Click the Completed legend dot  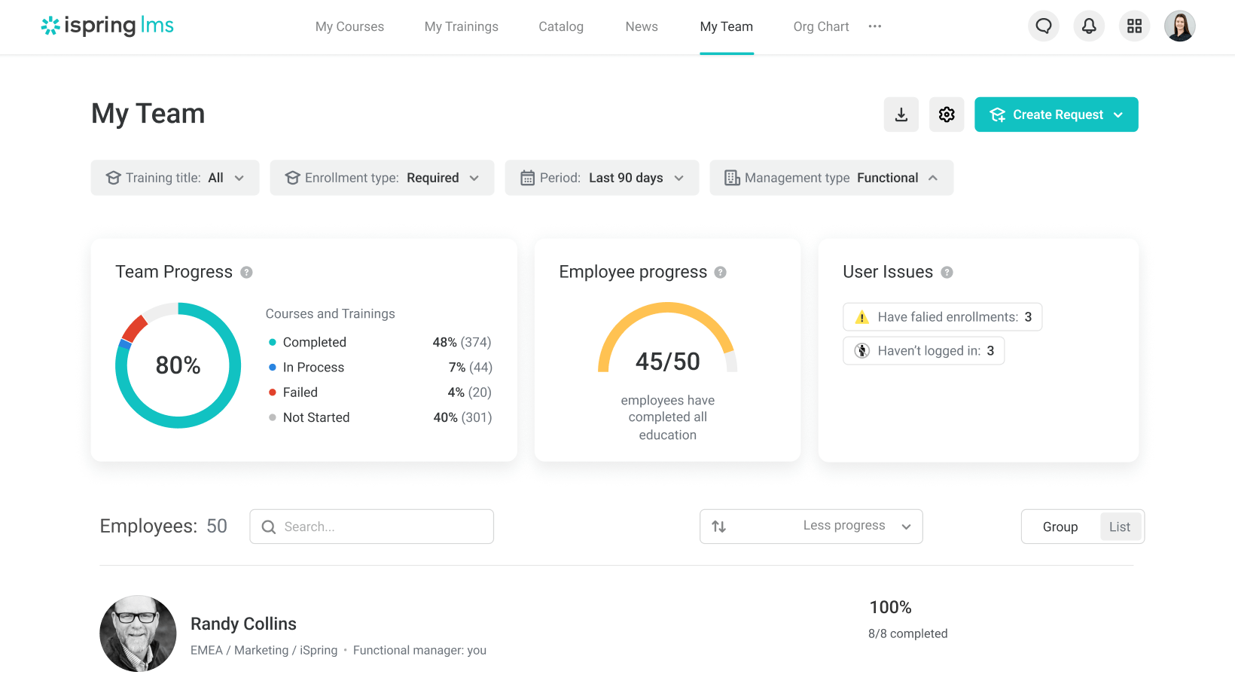[x=273, y=342]
